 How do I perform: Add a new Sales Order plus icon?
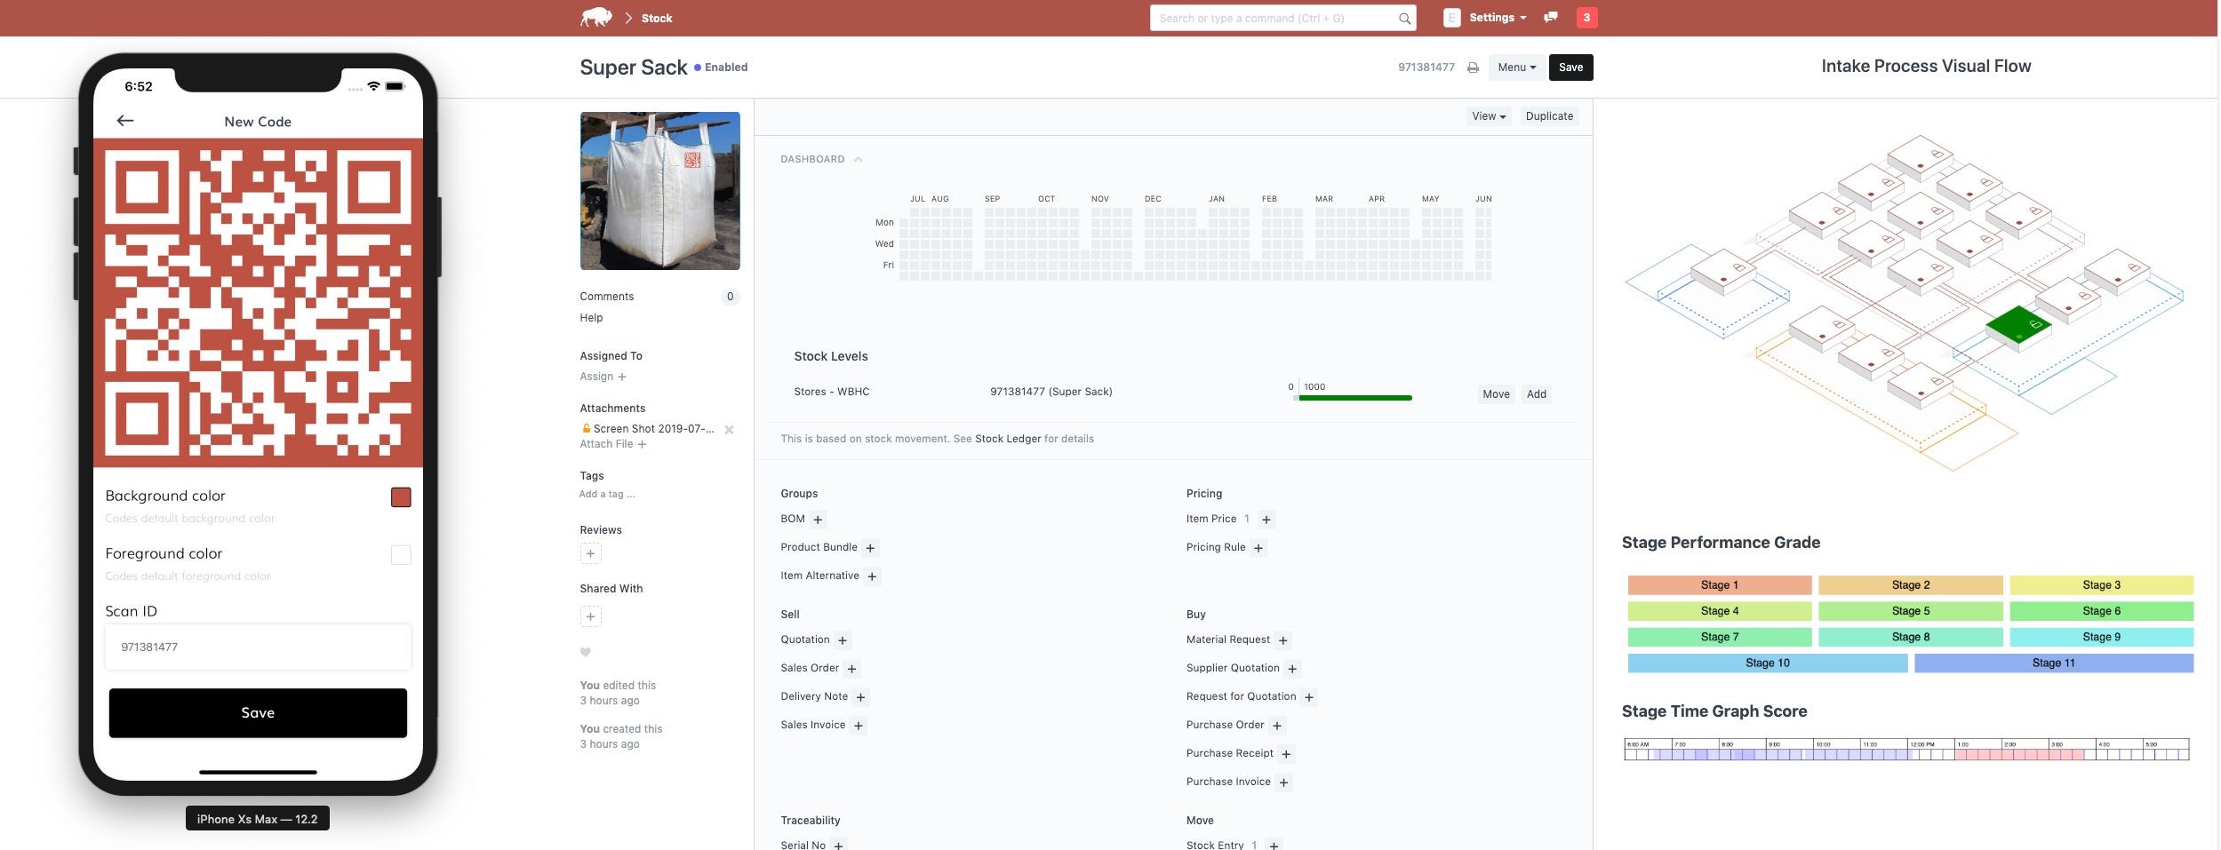pos(851,669)
